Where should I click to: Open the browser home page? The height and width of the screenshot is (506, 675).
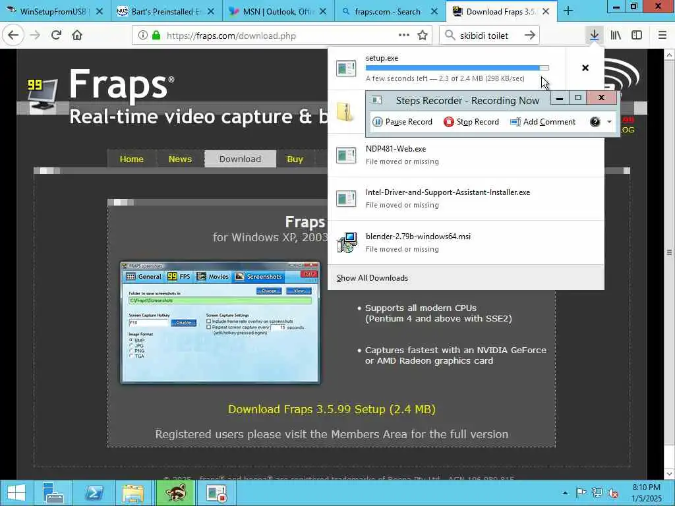(x=77, y=36)
